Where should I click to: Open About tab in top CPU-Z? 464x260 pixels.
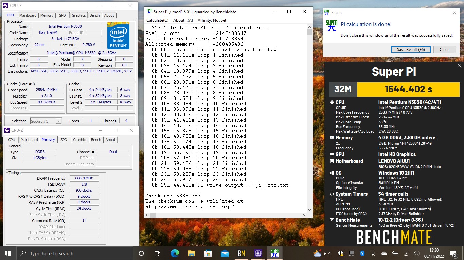109,15
